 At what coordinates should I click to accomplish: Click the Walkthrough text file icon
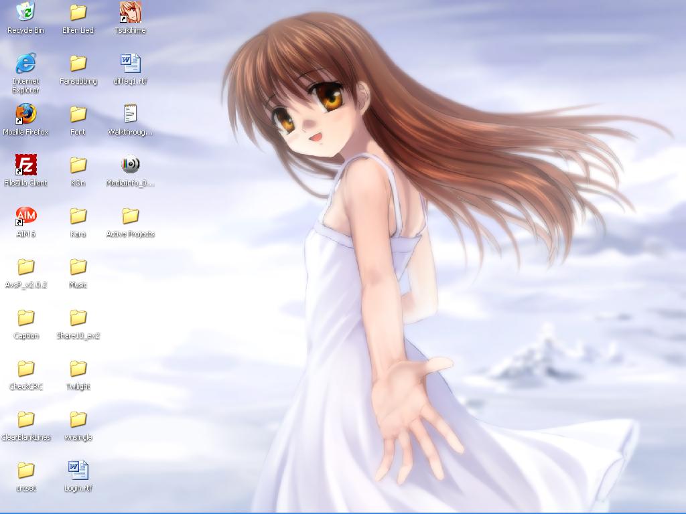[x=130, y=114]
